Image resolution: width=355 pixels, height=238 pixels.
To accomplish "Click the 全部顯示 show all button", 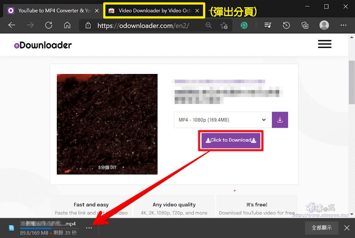I will point(321,228).
